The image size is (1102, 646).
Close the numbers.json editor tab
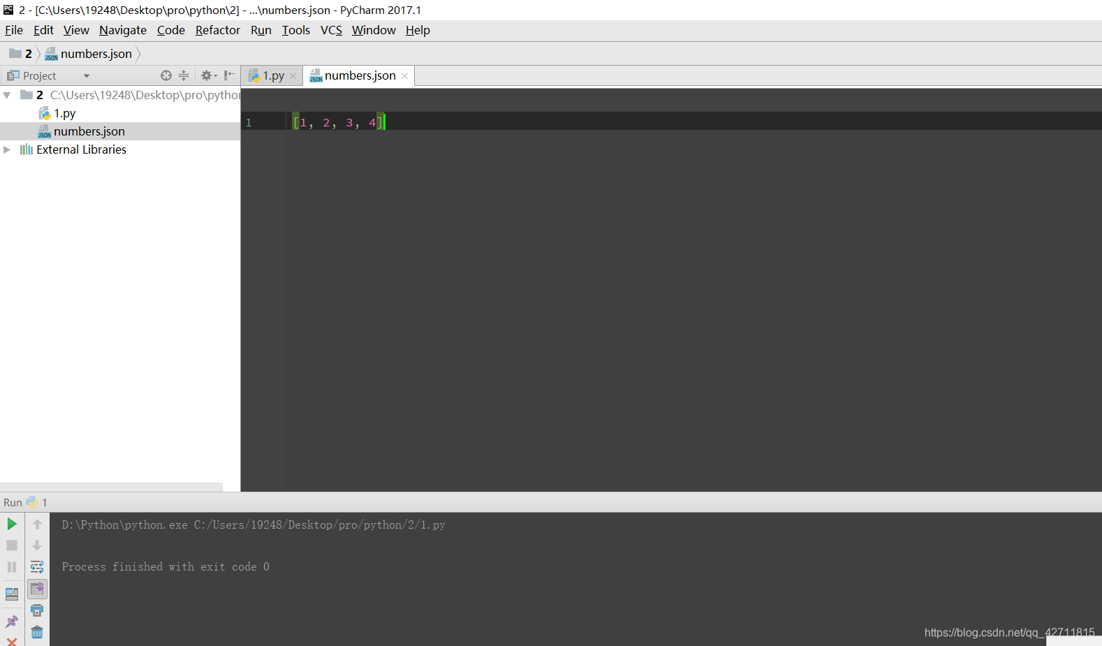click(404, 76)
